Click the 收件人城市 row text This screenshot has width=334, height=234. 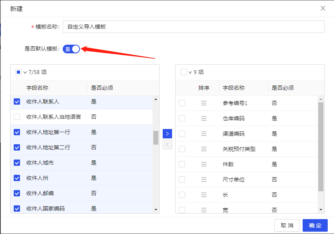coord(40,163)
